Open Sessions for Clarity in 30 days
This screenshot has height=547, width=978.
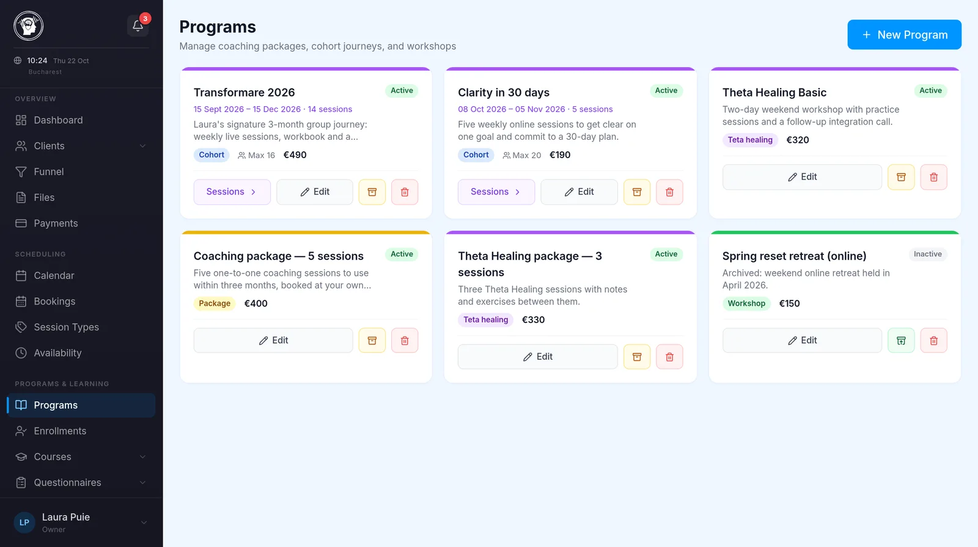pyautogui.click(x=496, y=192)
